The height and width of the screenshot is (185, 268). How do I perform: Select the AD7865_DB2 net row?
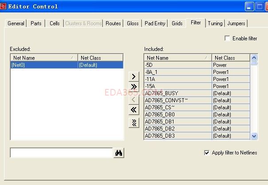point(197,129)
